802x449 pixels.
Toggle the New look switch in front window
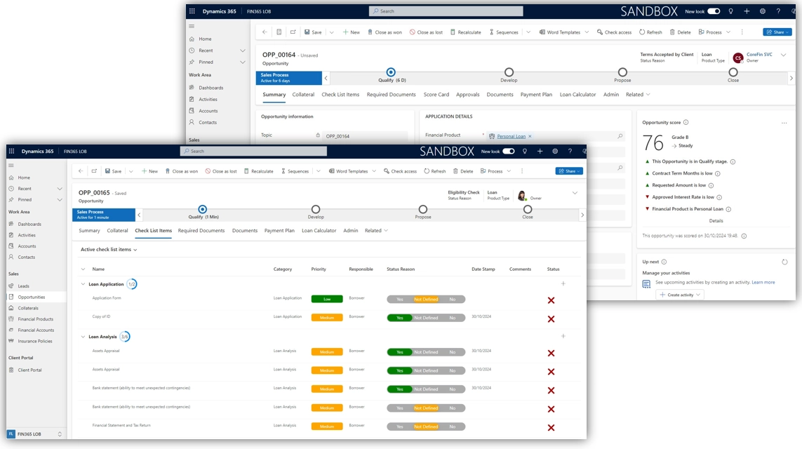pos(509,152)
